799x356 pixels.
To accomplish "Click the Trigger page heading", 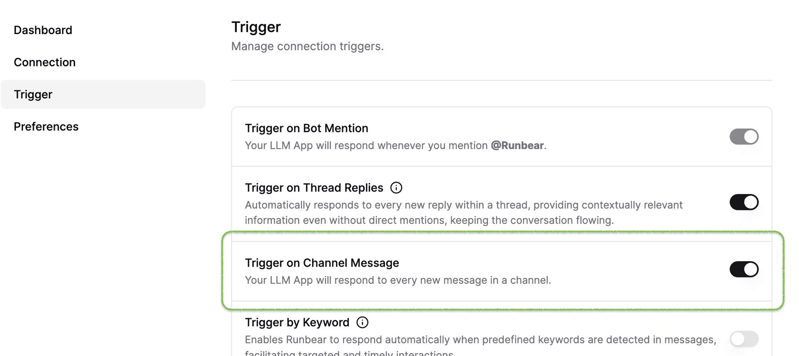I will (256, 27).
